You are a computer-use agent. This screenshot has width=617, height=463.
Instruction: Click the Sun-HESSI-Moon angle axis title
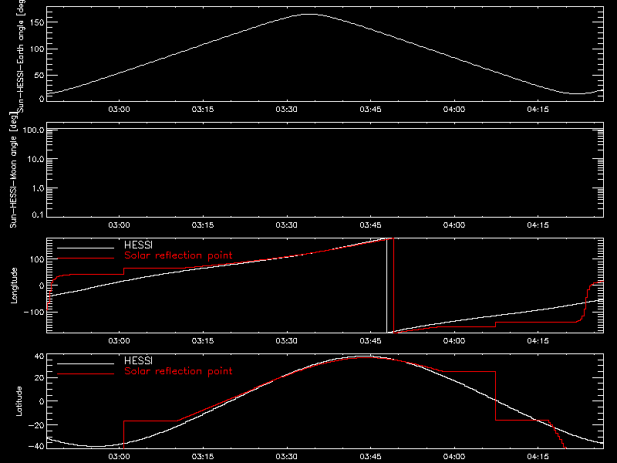pyautogui.click(x=13, y=170)
